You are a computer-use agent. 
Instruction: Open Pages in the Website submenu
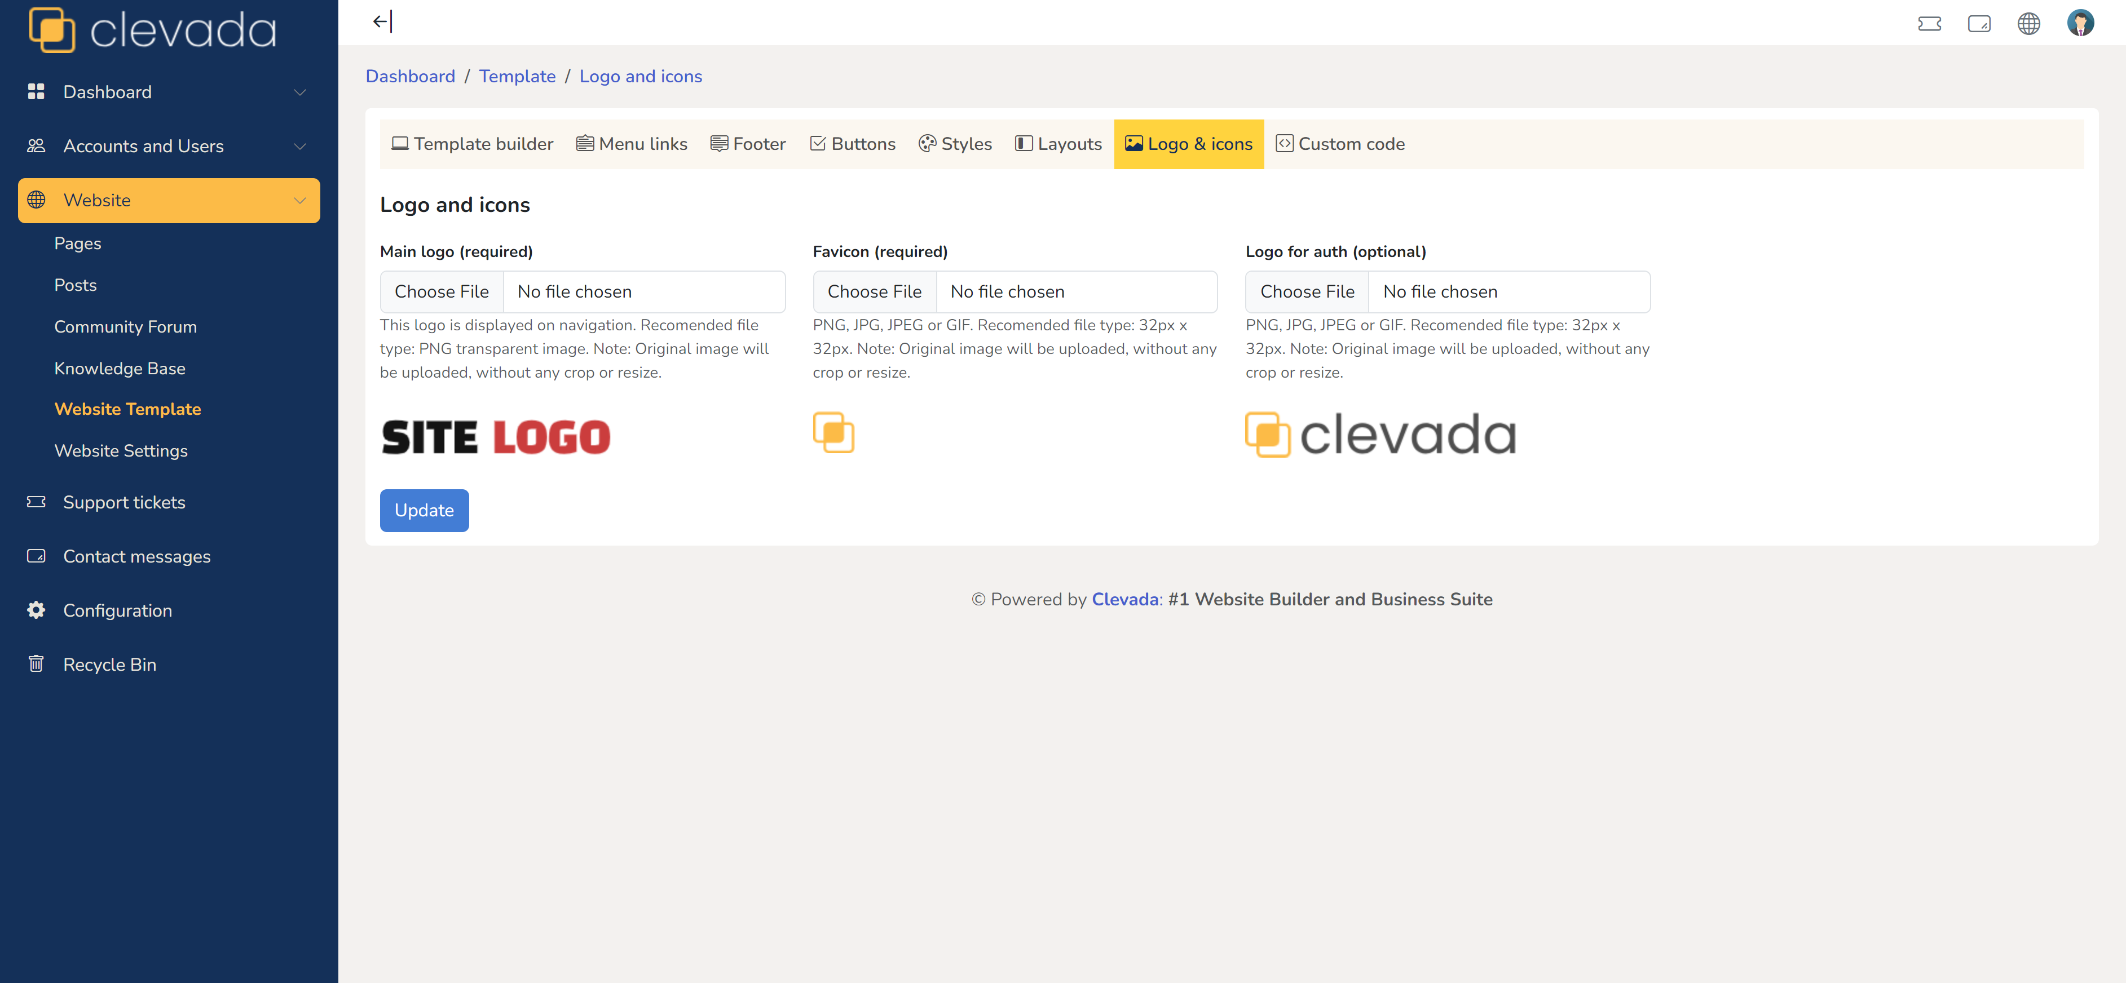click(x=78, y=243)
